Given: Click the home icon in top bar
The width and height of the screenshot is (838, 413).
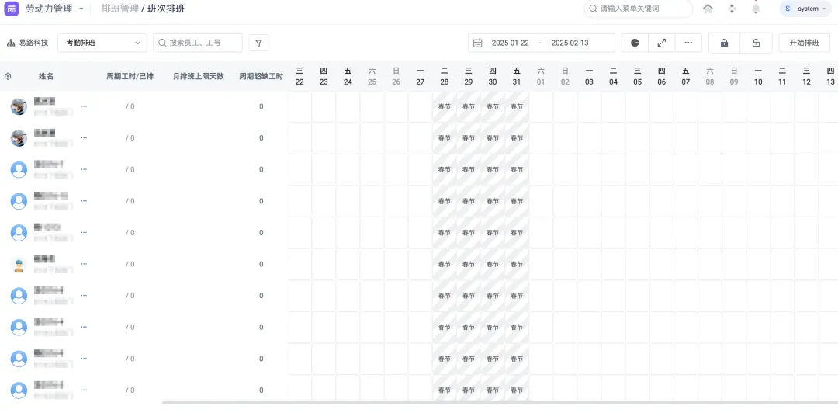Looking at the screenshot, I should tap(708, 9).
